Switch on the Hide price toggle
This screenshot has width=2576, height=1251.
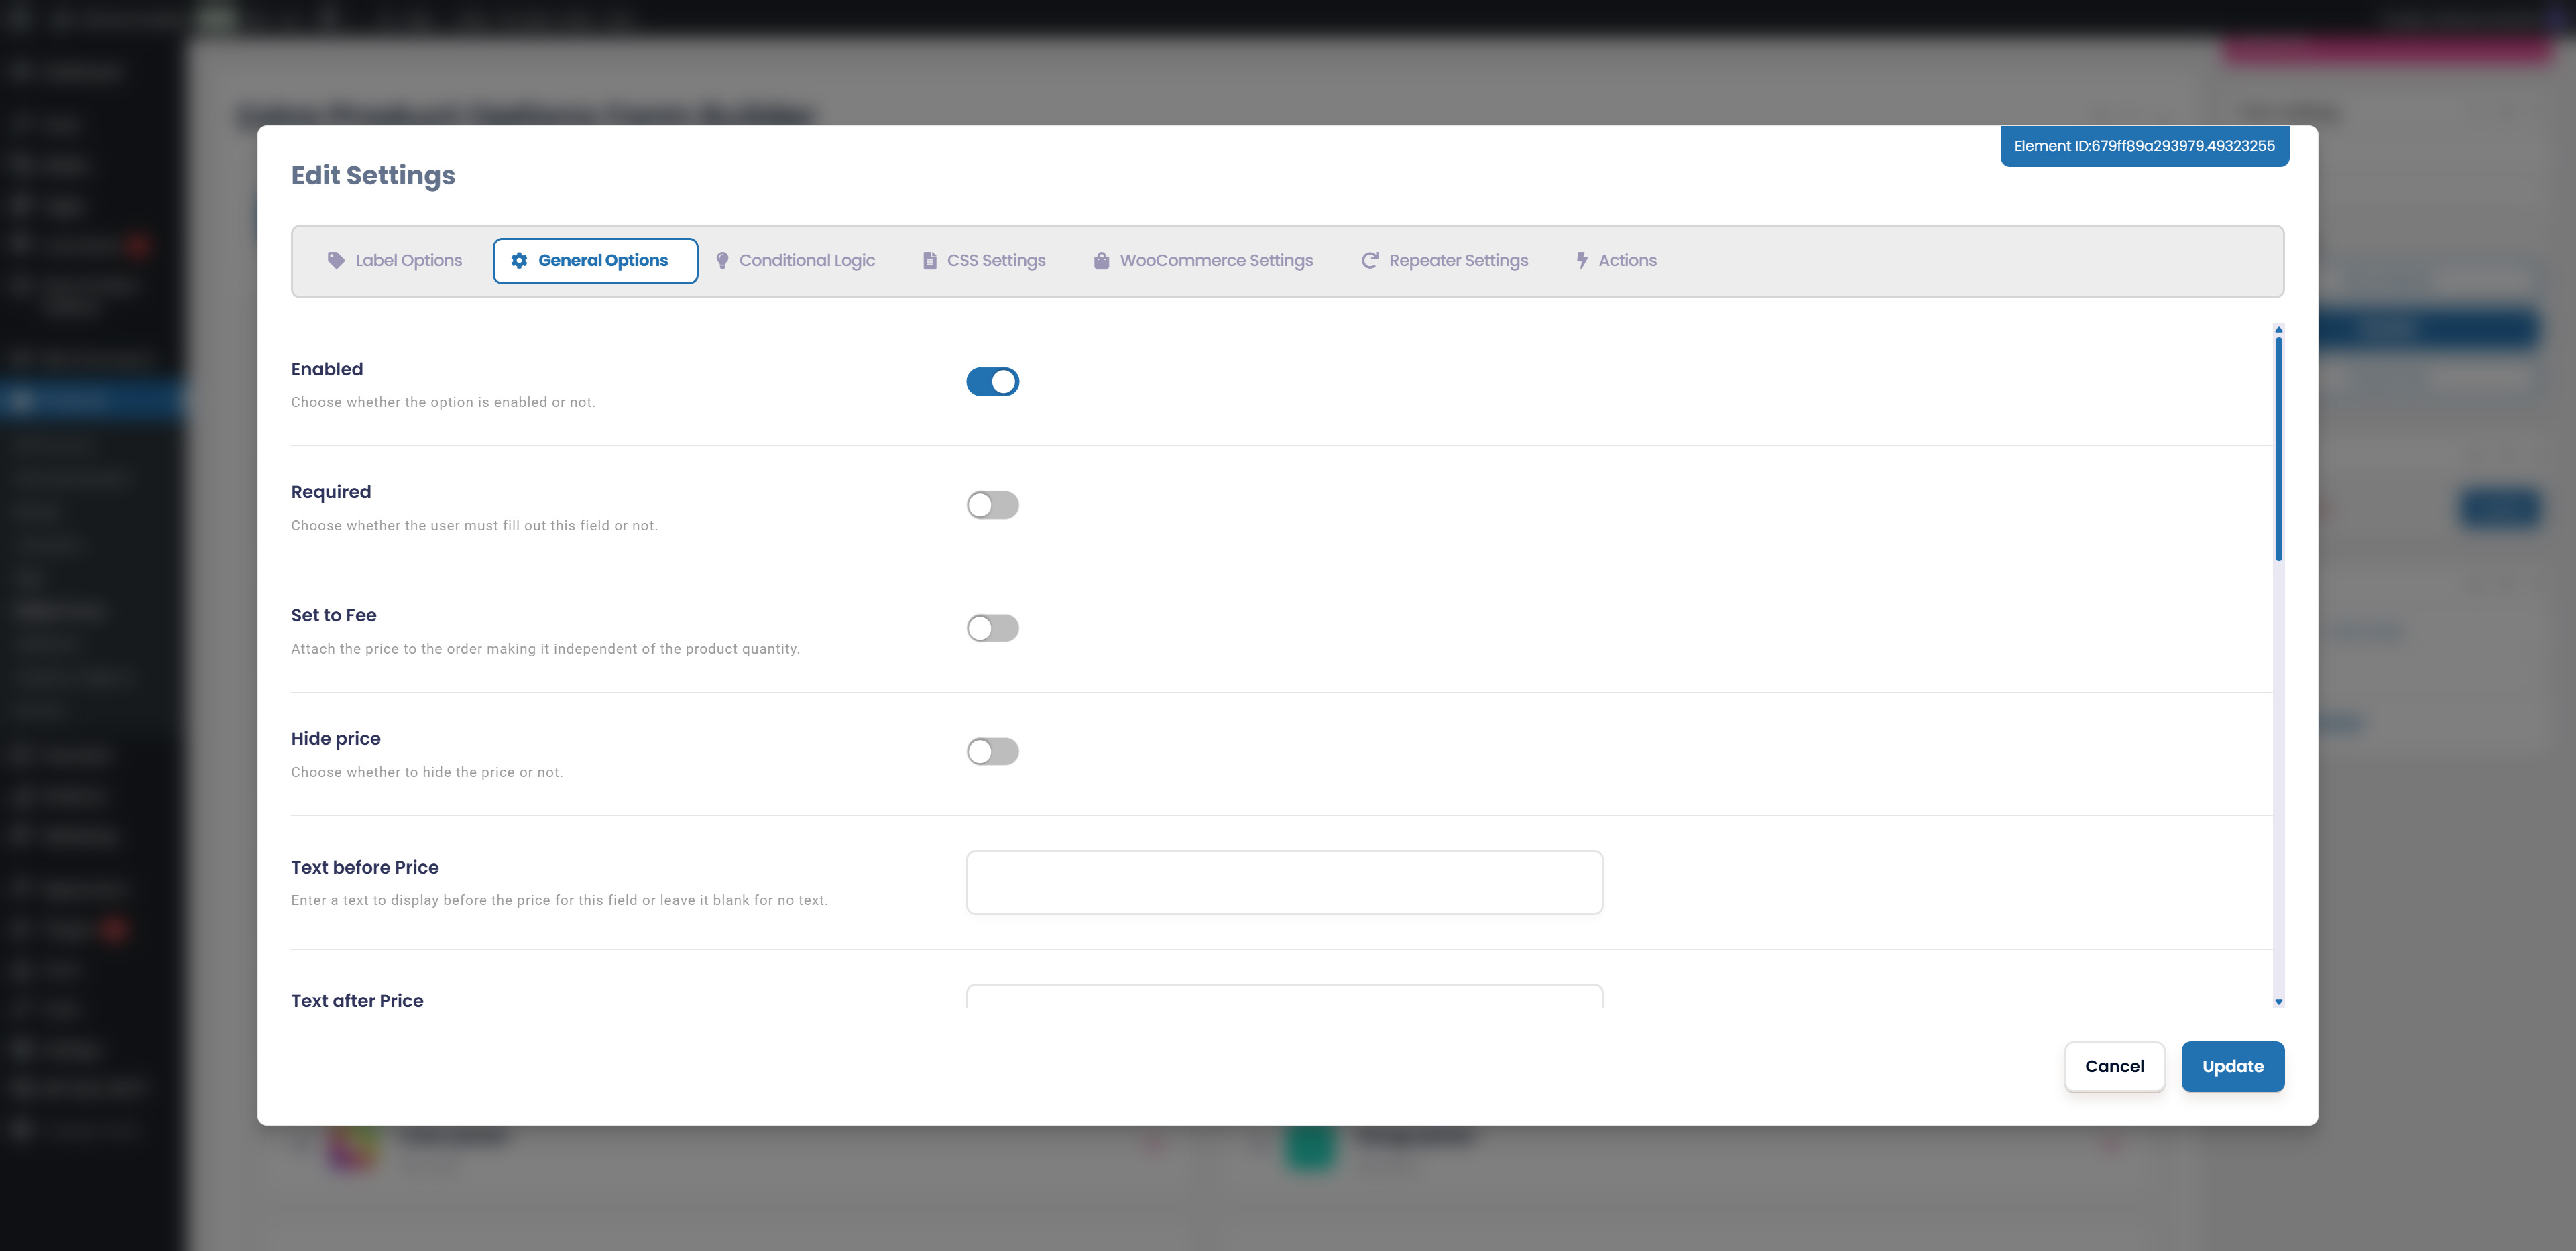[992, 751]
